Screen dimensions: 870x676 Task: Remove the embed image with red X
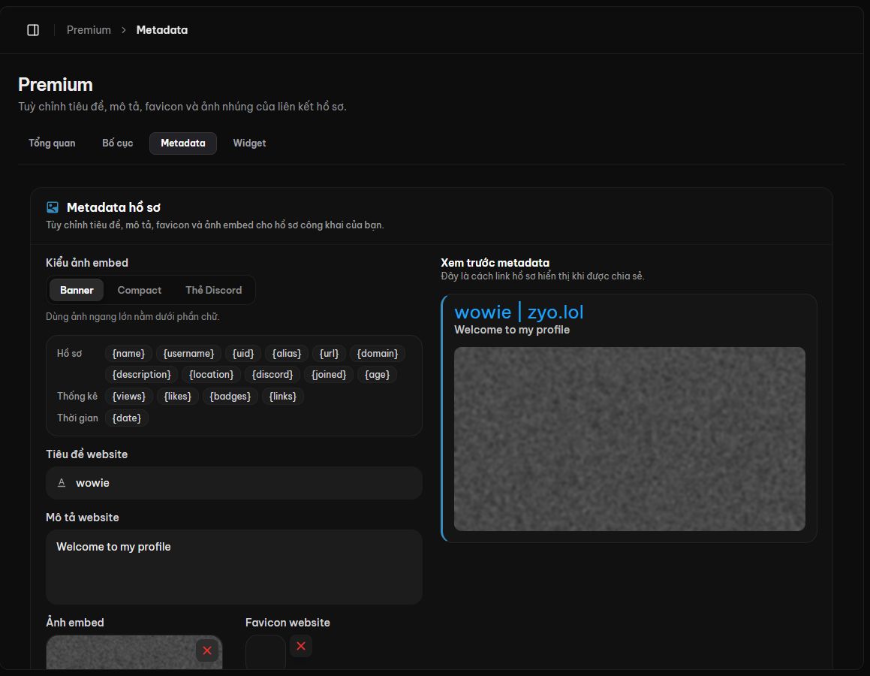click(207, 650)
